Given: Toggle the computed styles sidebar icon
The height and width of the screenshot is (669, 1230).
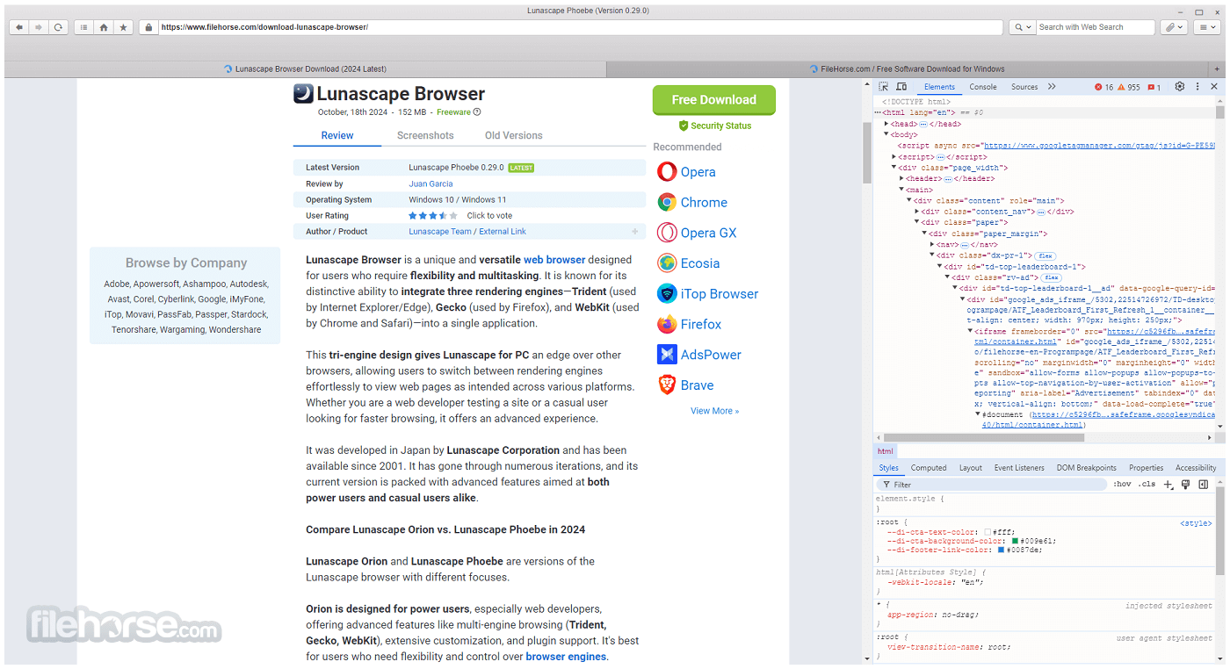Looking at the screenshot, I should 1203,485.
